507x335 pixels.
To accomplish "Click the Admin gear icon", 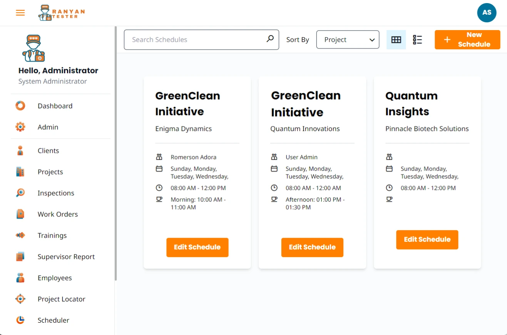I will pos(20,127).
